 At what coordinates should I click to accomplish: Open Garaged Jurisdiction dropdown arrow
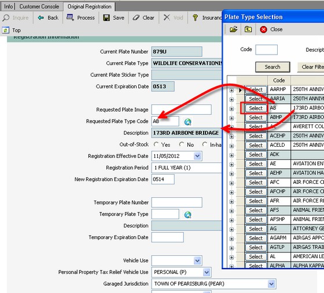(x=271, y=284)
